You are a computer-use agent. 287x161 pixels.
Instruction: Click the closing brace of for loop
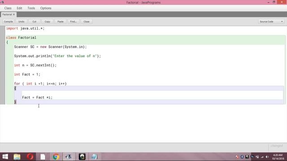15,102
